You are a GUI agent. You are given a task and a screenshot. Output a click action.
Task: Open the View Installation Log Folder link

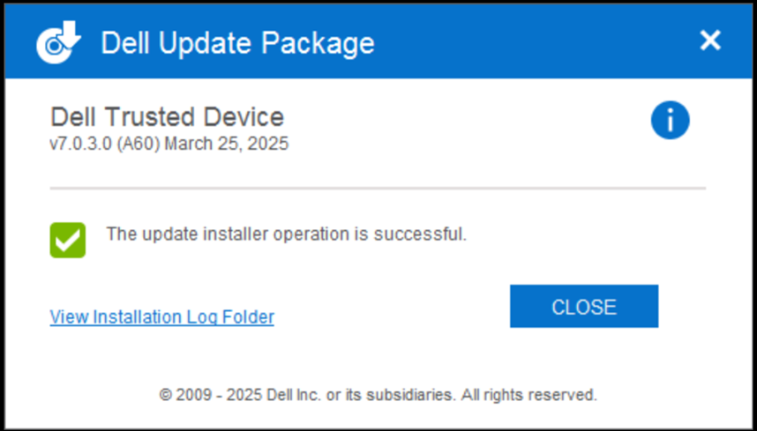tap(161, 317)
